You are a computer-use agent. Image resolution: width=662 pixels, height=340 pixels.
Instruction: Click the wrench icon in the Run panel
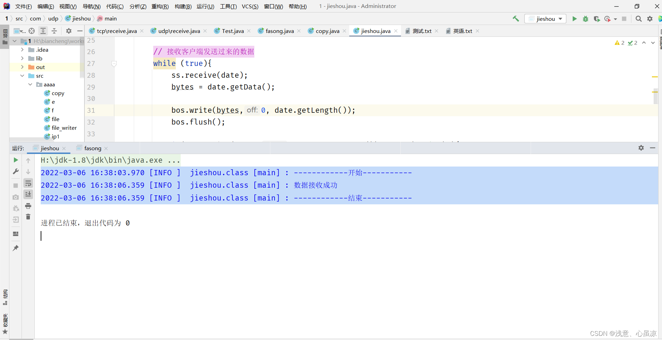(16, 172)
